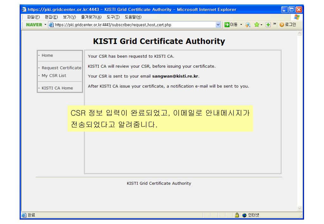The width and height of the screenshot is (324, 224).
Task: Click the line 'KISTI CA will review your CSR'
Action: pyautogui.click(x=152, y=66)
